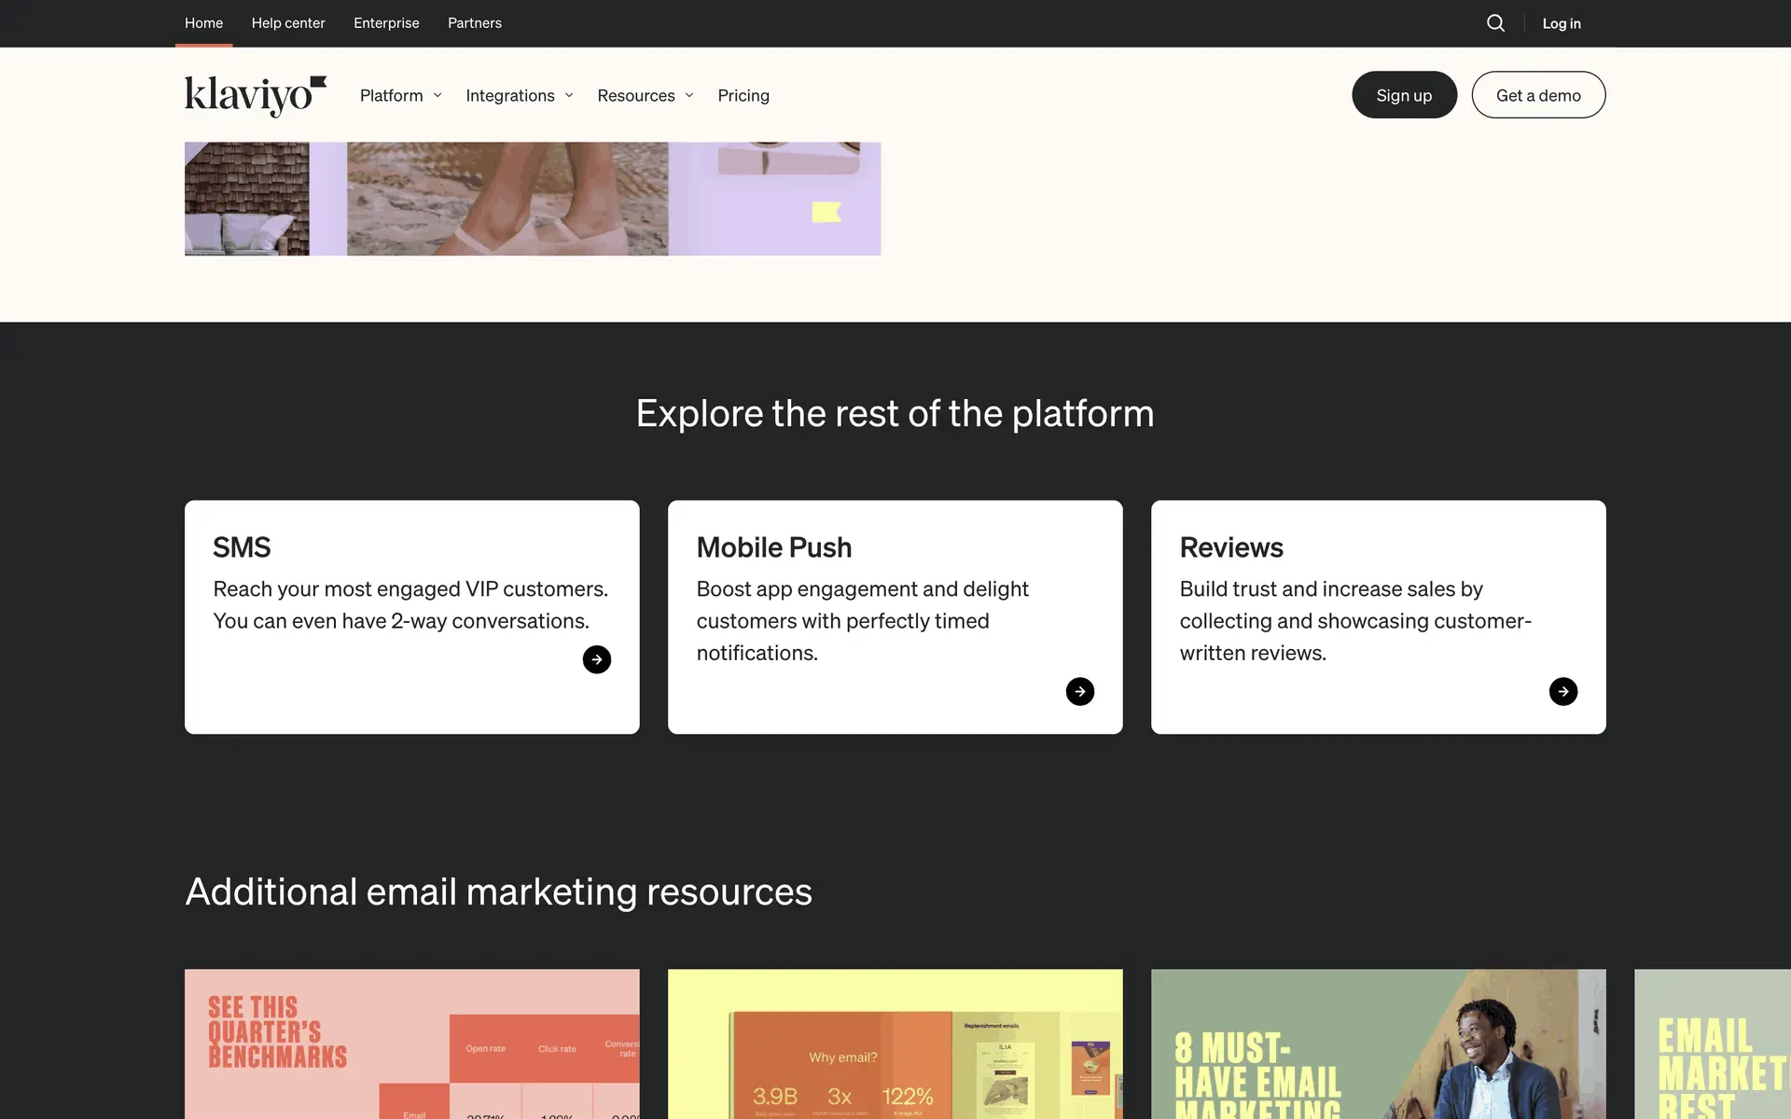
Task: Open the Help center link
Action: point(288,23)
